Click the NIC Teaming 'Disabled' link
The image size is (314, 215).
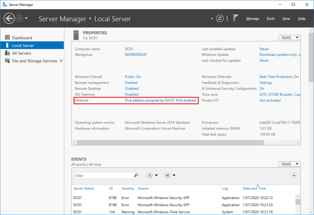pyautogui.click(x=132, y=94)
